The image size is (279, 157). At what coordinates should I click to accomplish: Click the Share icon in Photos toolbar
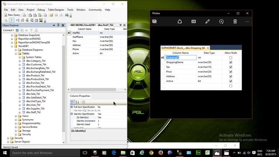[x=180, y=21]
